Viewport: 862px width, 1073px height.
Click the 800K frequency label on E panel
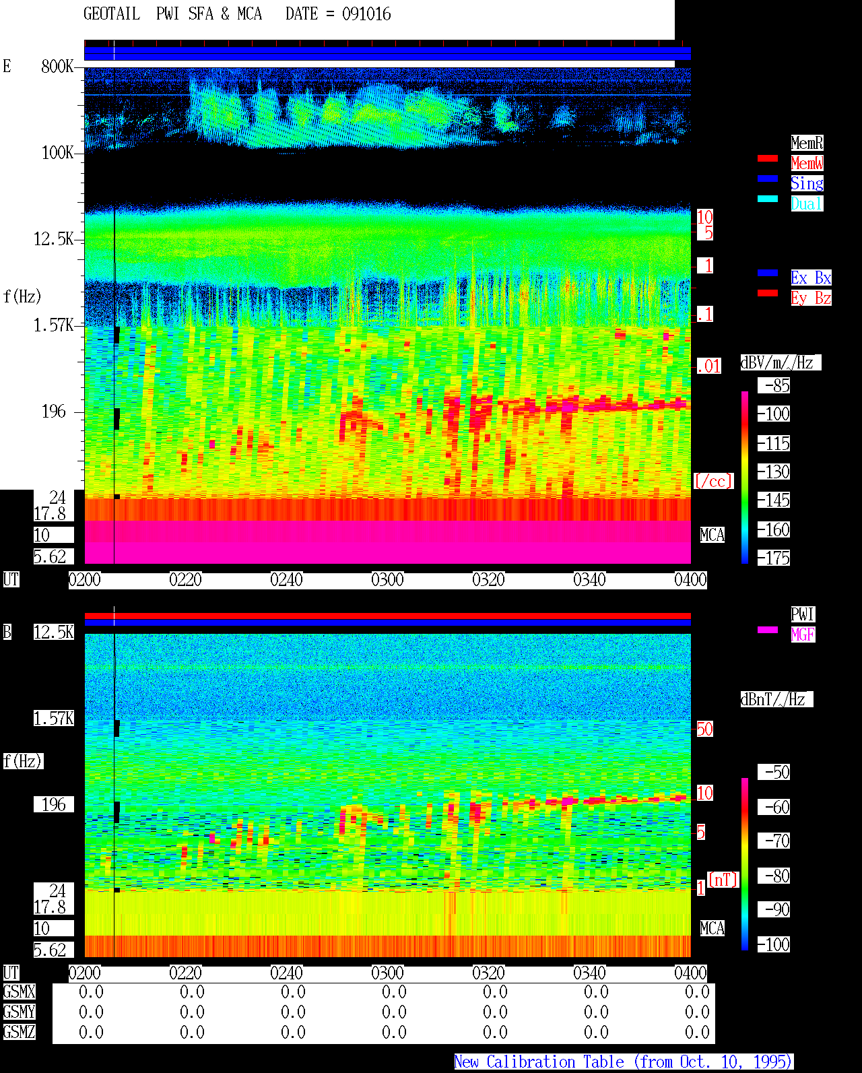[x=58, y=66]
